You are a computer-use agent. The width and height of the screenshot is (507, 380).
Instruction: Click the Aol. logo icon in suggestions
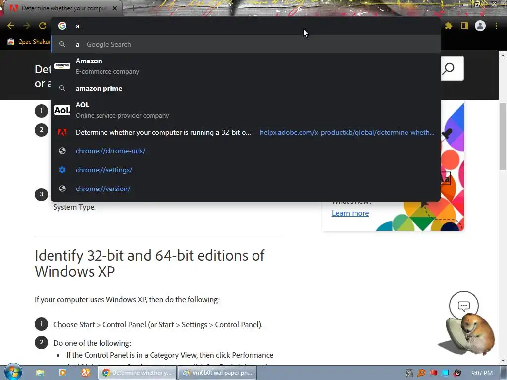coord(62,110)
